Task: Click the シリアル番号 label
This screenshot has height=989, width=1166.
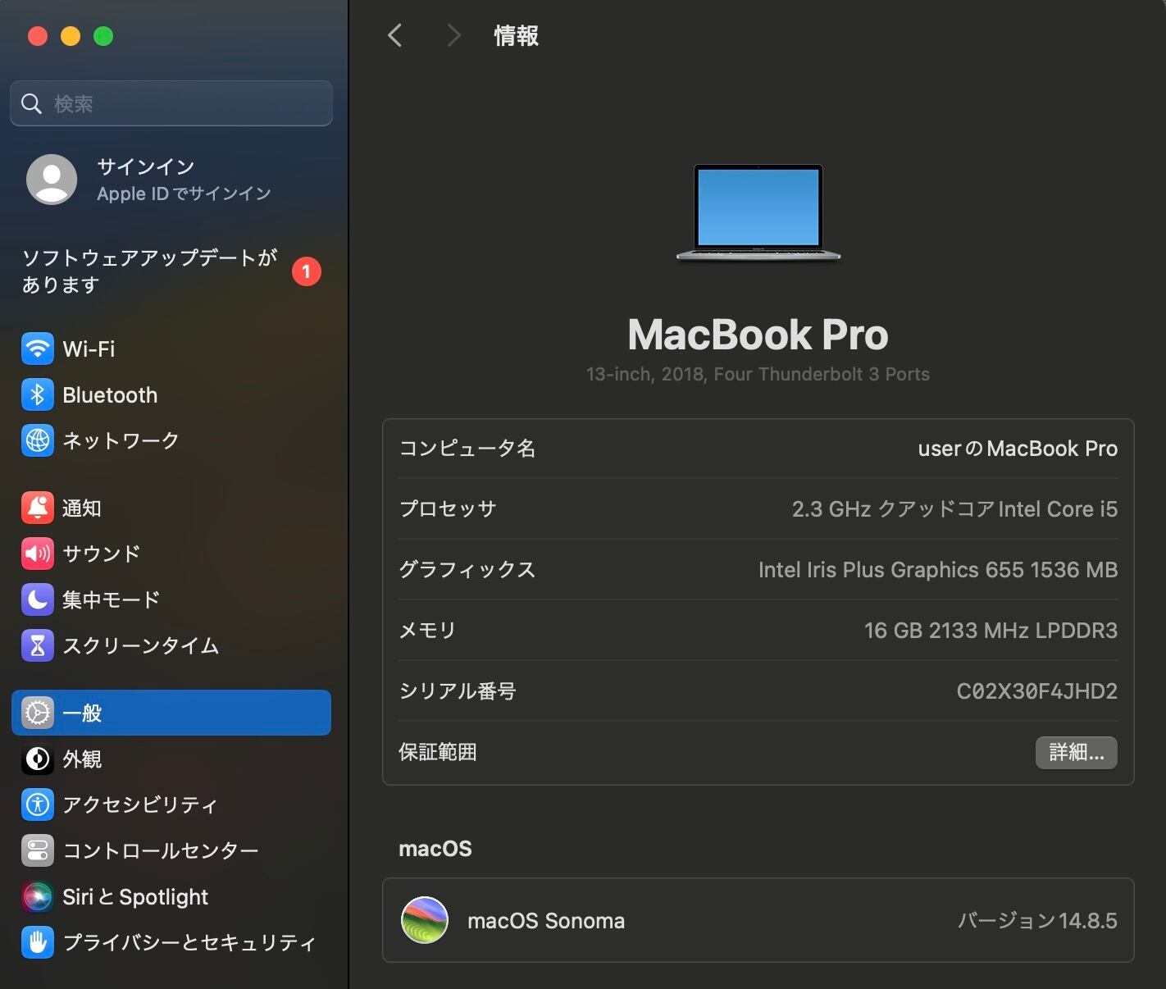Action: point(458,691)
